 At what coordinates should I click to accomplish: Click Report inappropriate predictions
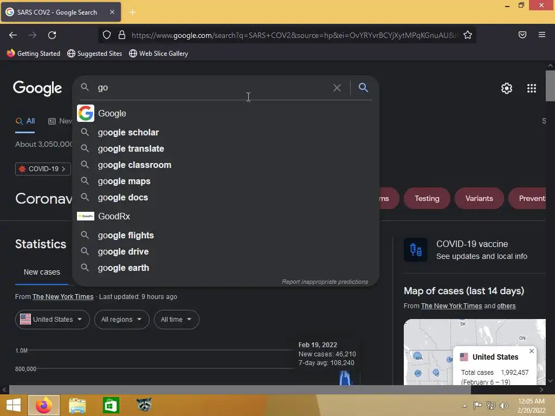click(325, 282)
